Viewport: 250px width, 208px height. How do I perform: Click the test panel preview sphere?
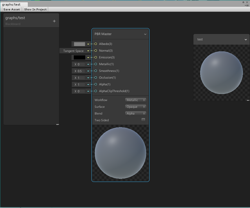pyautogui.click(x=222, y=73)
